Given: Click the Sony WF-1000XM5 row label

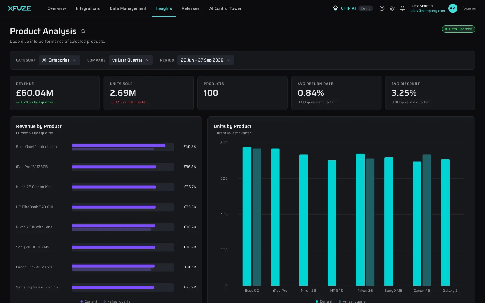Looking at the screenshot, I should click(x=33, y=247).
